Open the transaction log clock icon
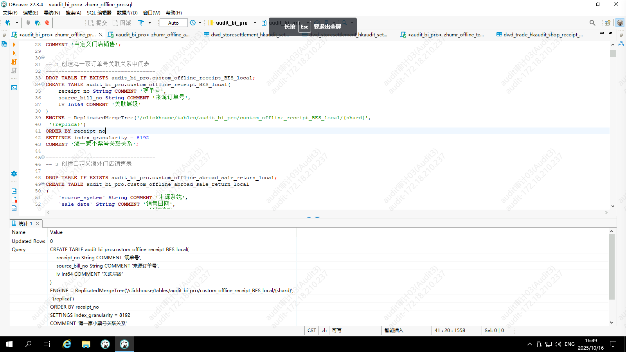This screenshot has height=352, width=626. point(192,23)
